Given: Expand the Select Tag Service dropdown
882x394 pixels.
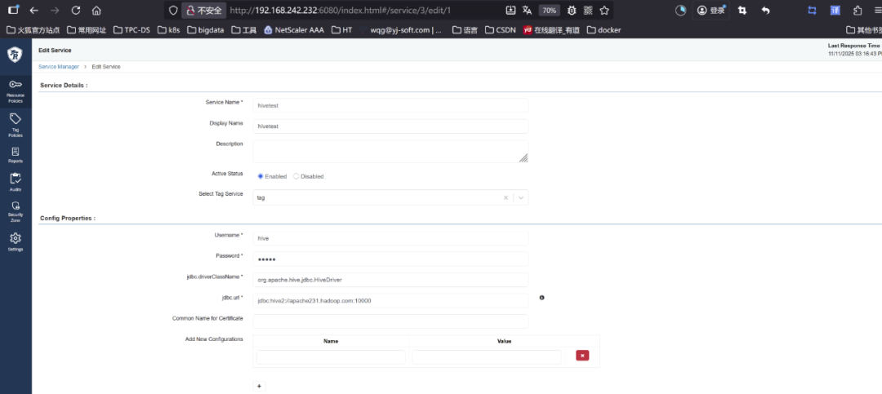Looking at the screenshot, I should pyautogui.click(x=521, y=197).
